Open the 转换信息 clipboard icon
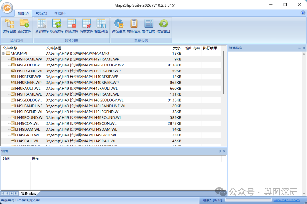Viewport: 307px width, 204px height. pos(134,24)
